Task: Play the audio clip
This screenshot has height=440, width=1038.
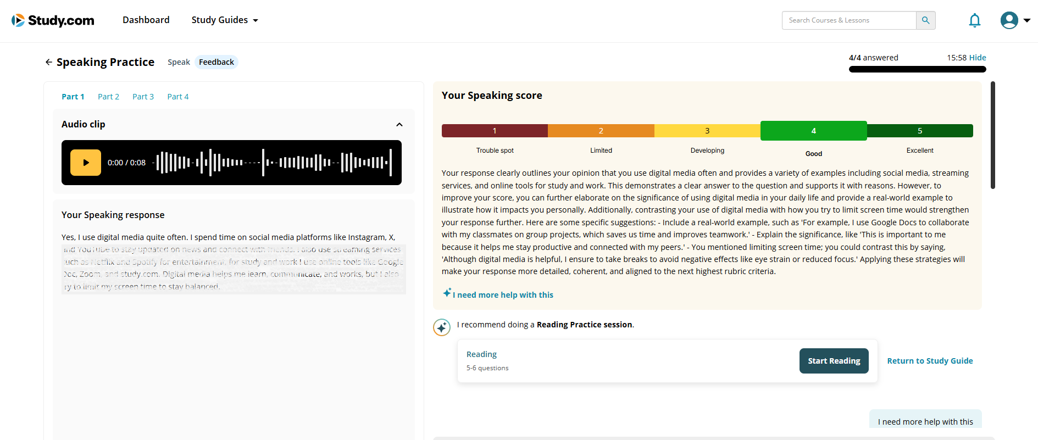Action: coord(86,163)
